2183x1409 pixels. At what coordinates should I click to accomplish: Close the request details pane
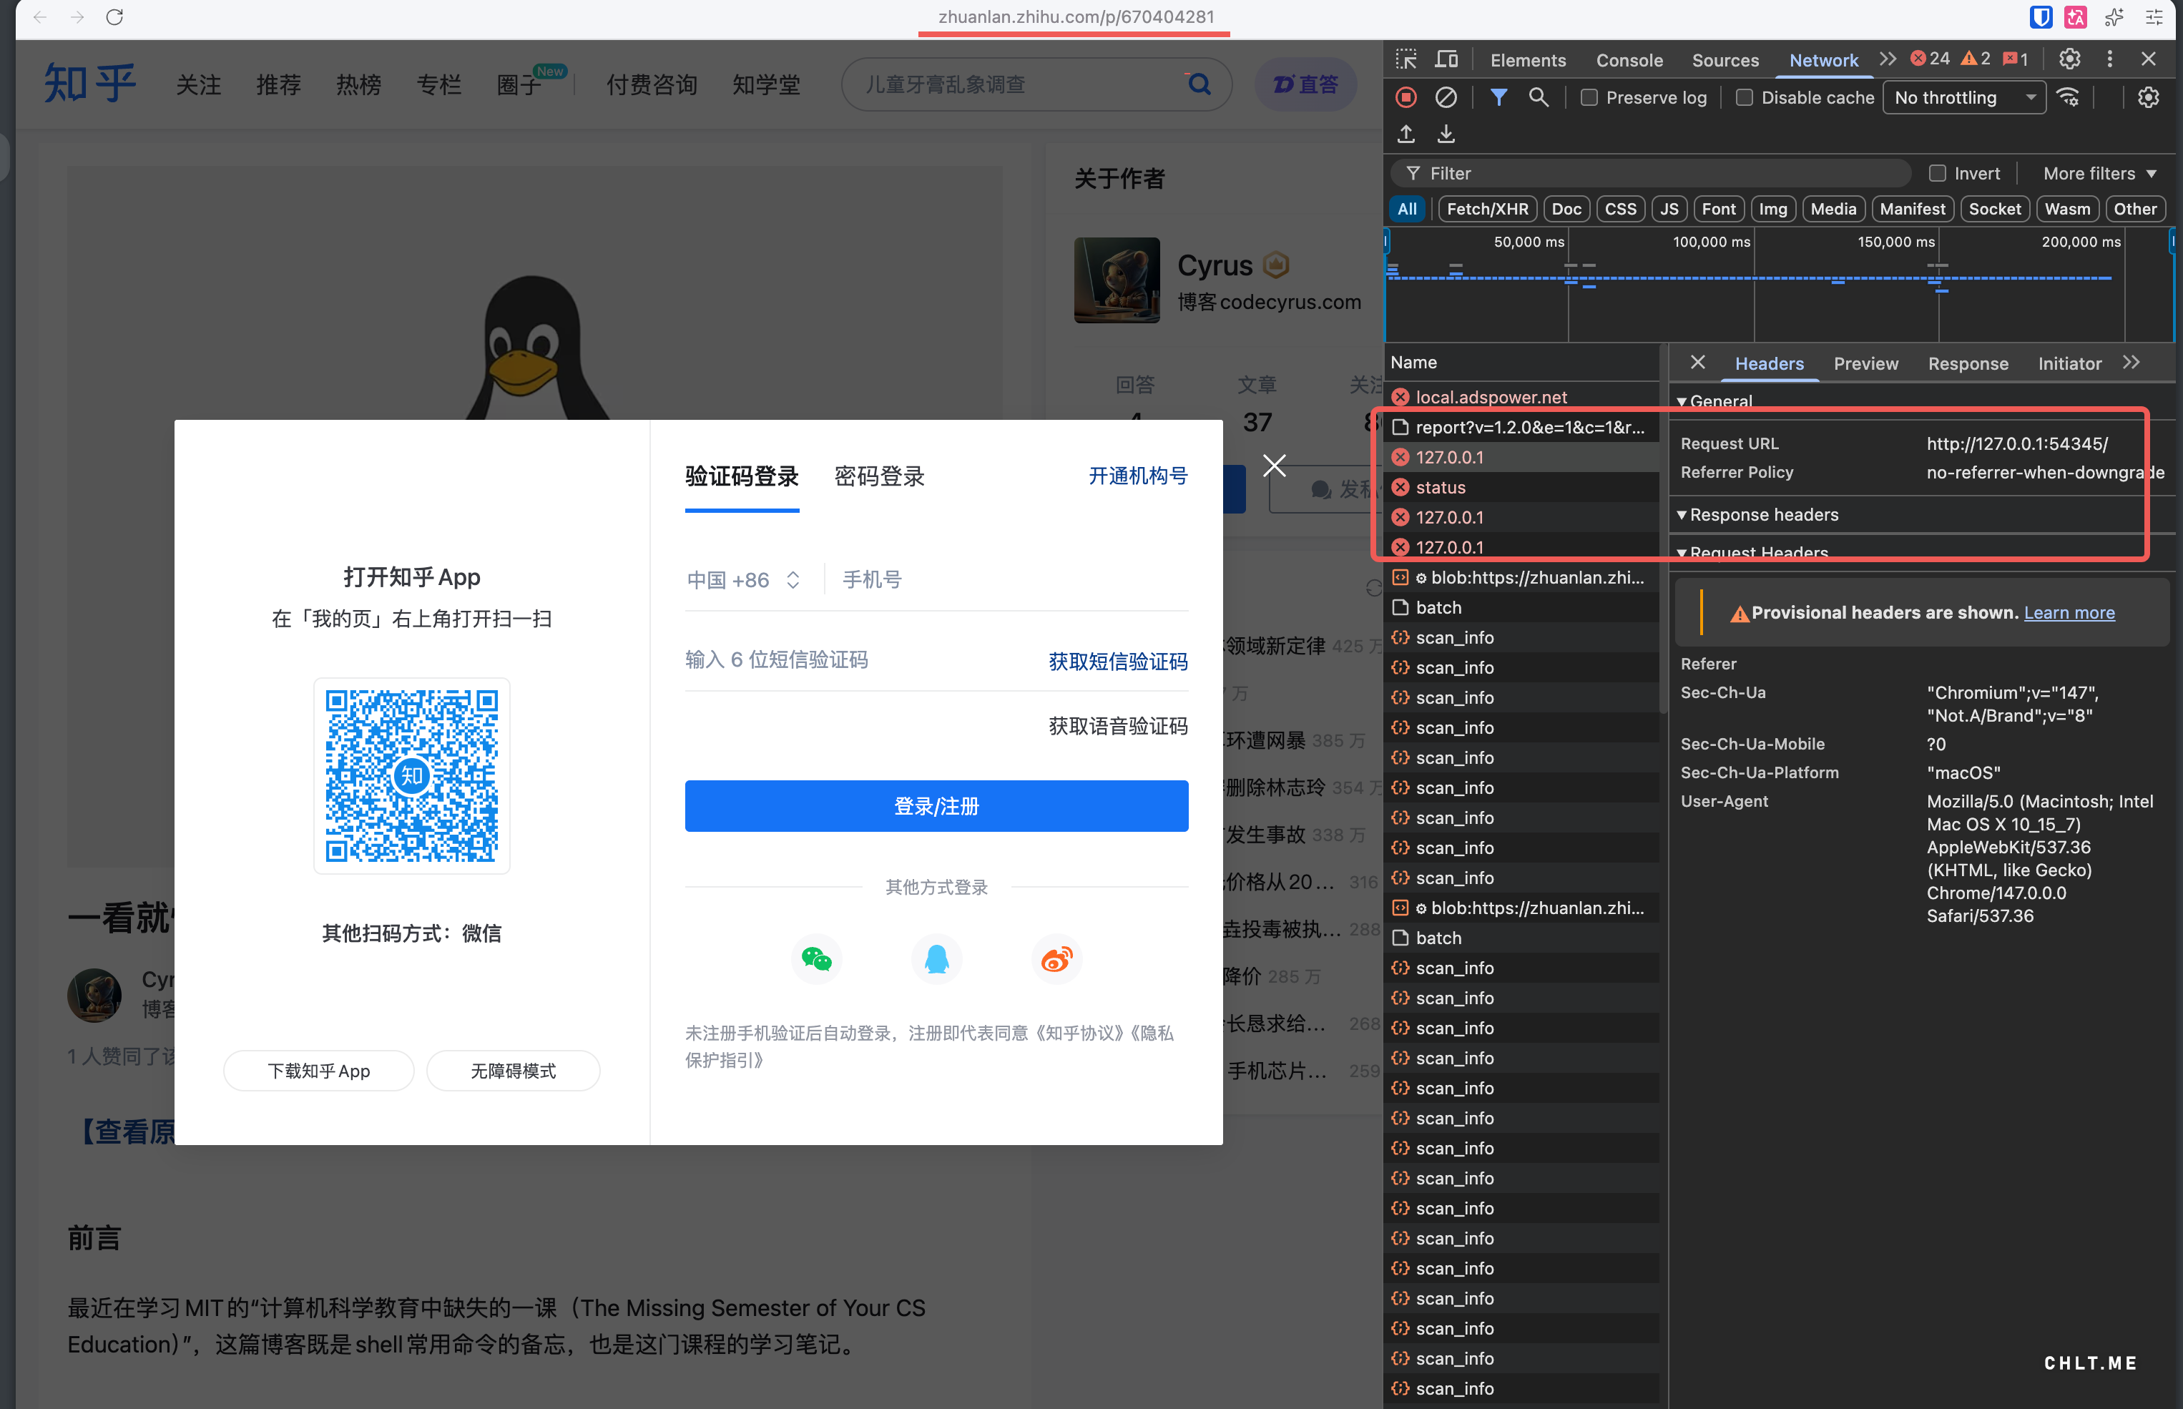click(x=1698, y=363)
